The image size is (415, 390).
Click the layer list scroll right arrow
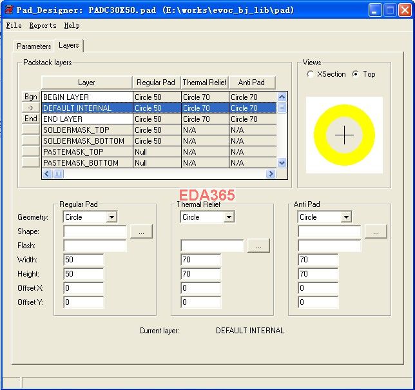(x=271, y=173)
